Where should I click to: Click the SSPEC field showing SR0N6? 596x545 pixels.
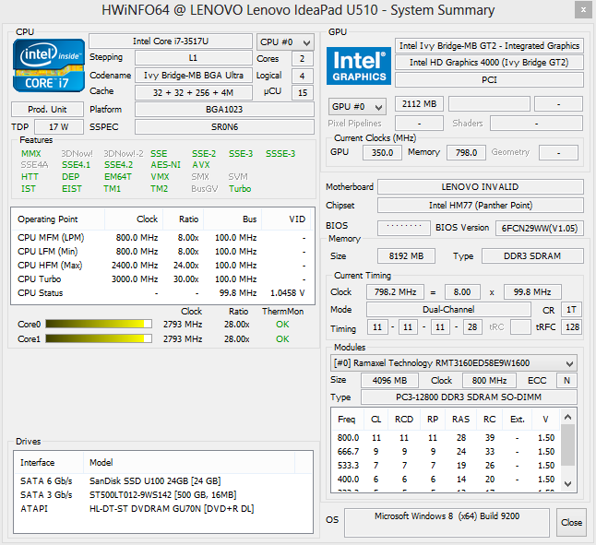[223, 126]
